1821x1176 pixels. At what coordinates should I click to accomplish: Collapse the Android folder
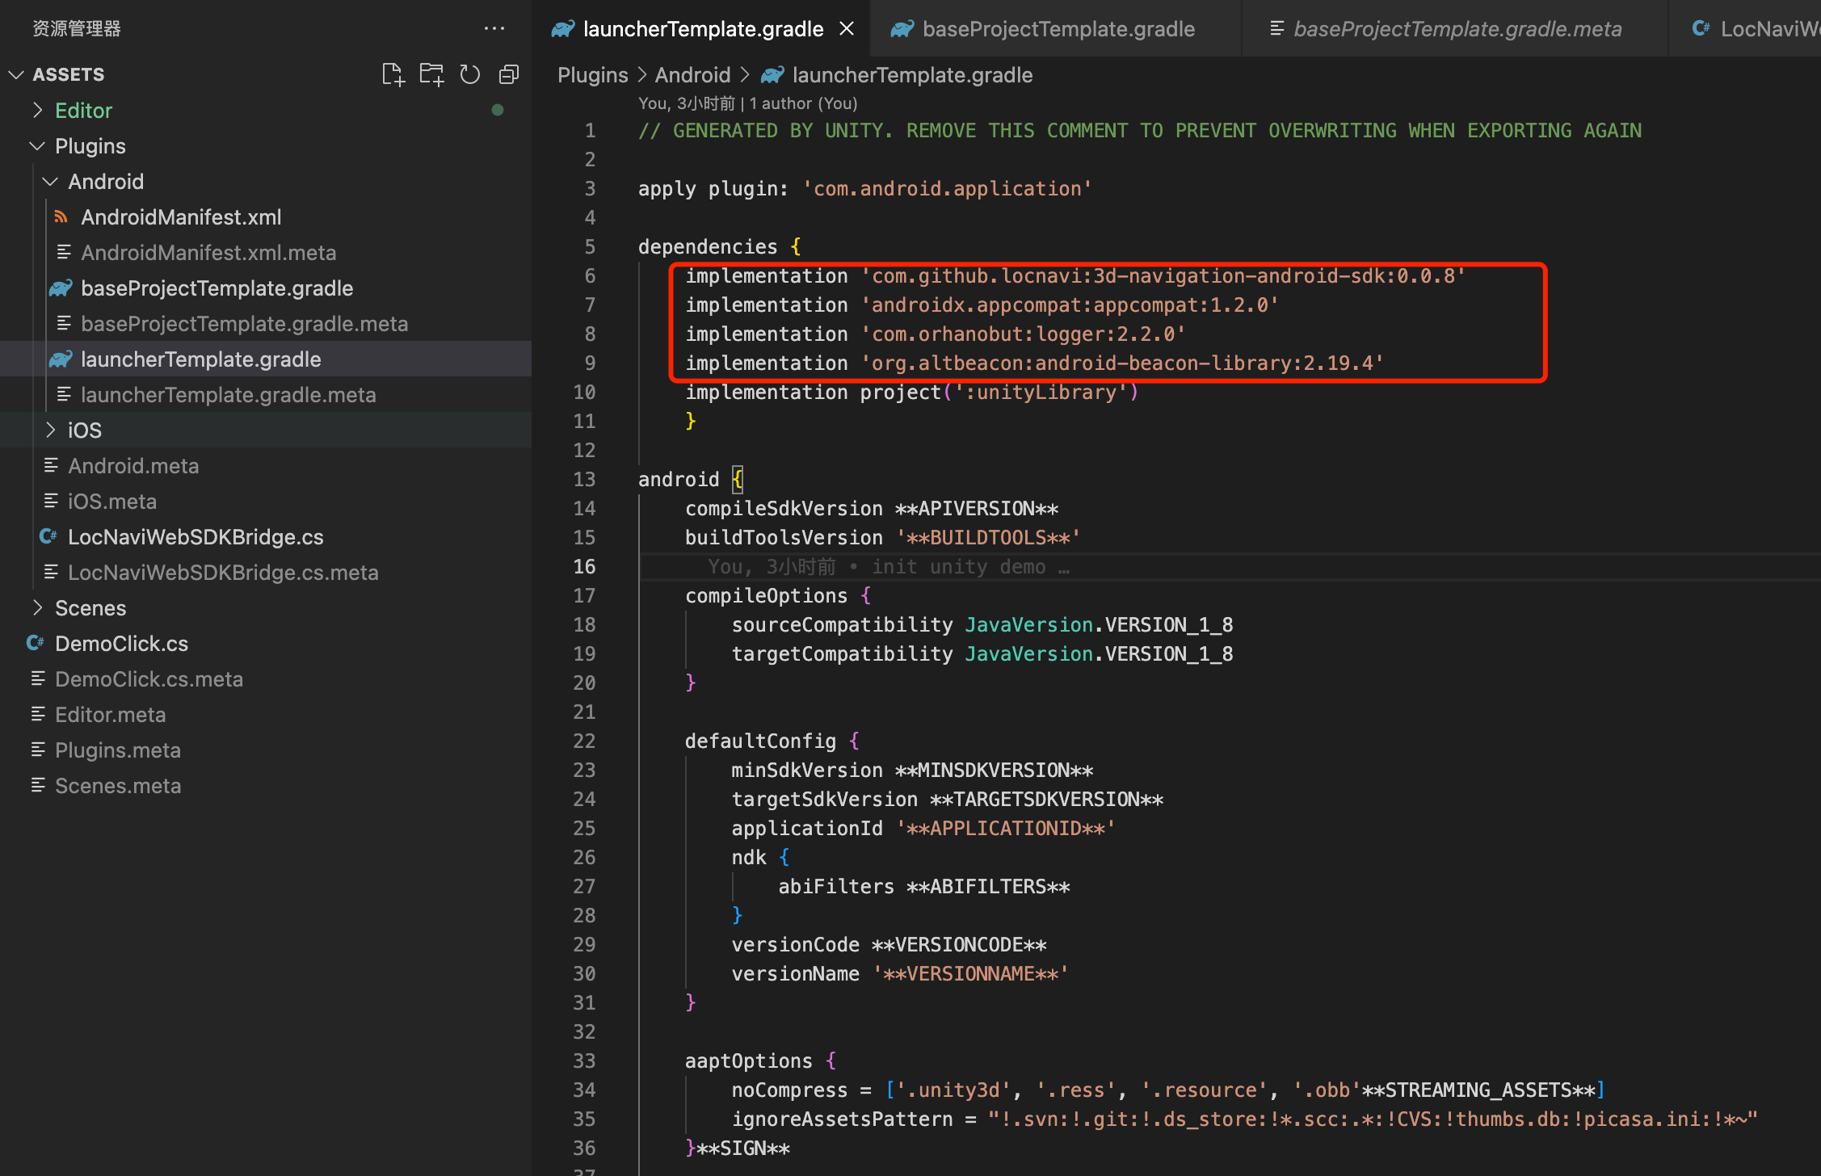point(50,181)
